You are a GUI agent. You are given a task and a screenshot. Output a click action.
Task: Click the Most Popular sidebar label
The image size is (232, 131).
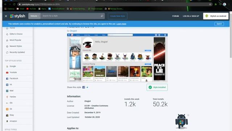point(15,40)
